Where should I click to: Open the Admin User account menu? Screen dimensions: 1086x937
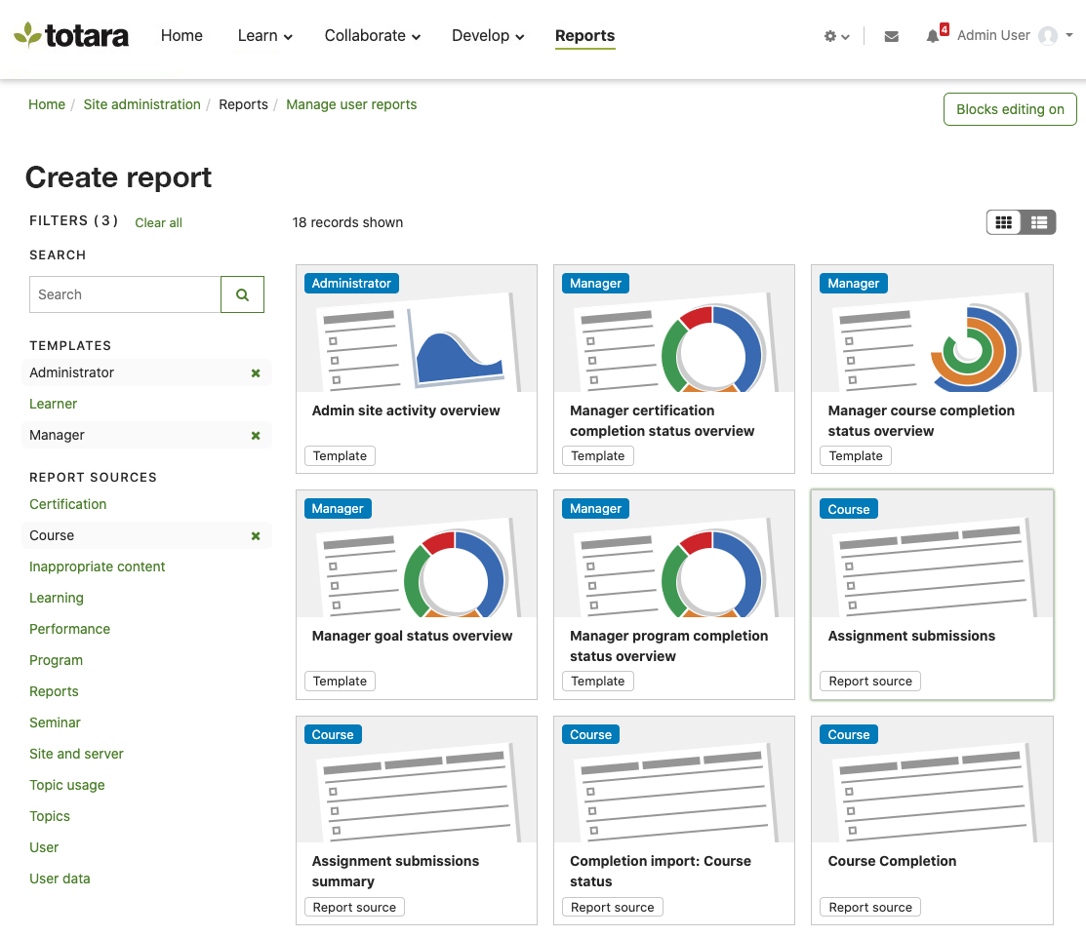[x=1015, y=36]
